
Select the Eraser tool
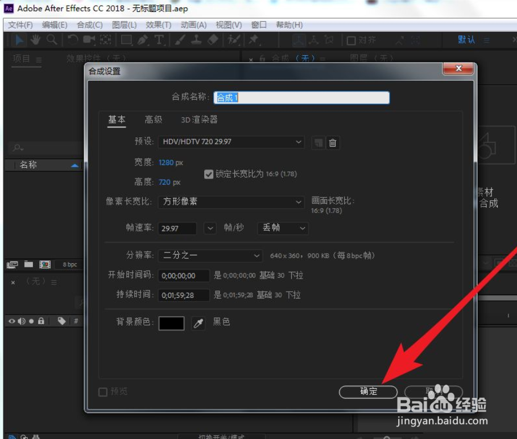pos(213,40)
